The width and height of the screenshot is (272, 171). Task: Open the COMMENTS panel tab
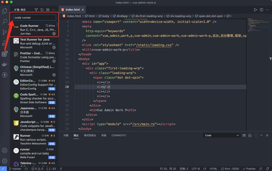(119, 135)
